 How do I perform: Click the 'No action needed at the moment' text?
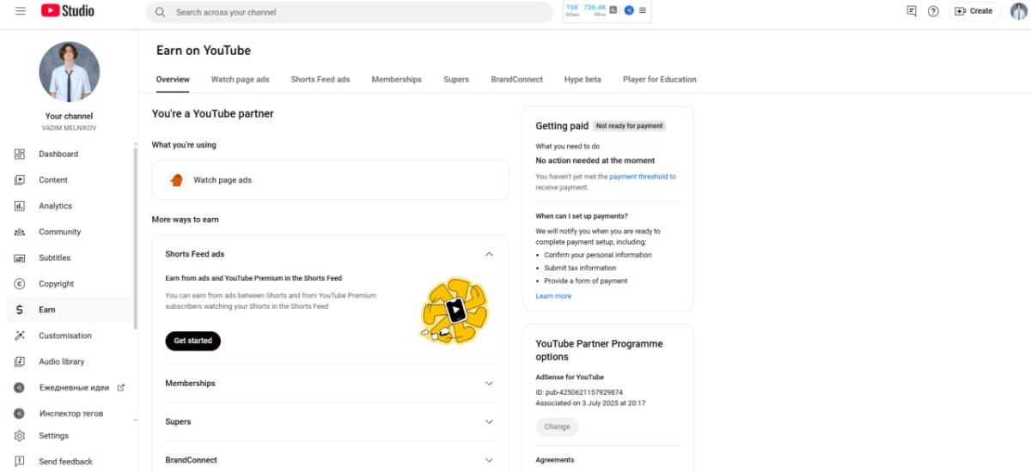[x=595, y=160]
